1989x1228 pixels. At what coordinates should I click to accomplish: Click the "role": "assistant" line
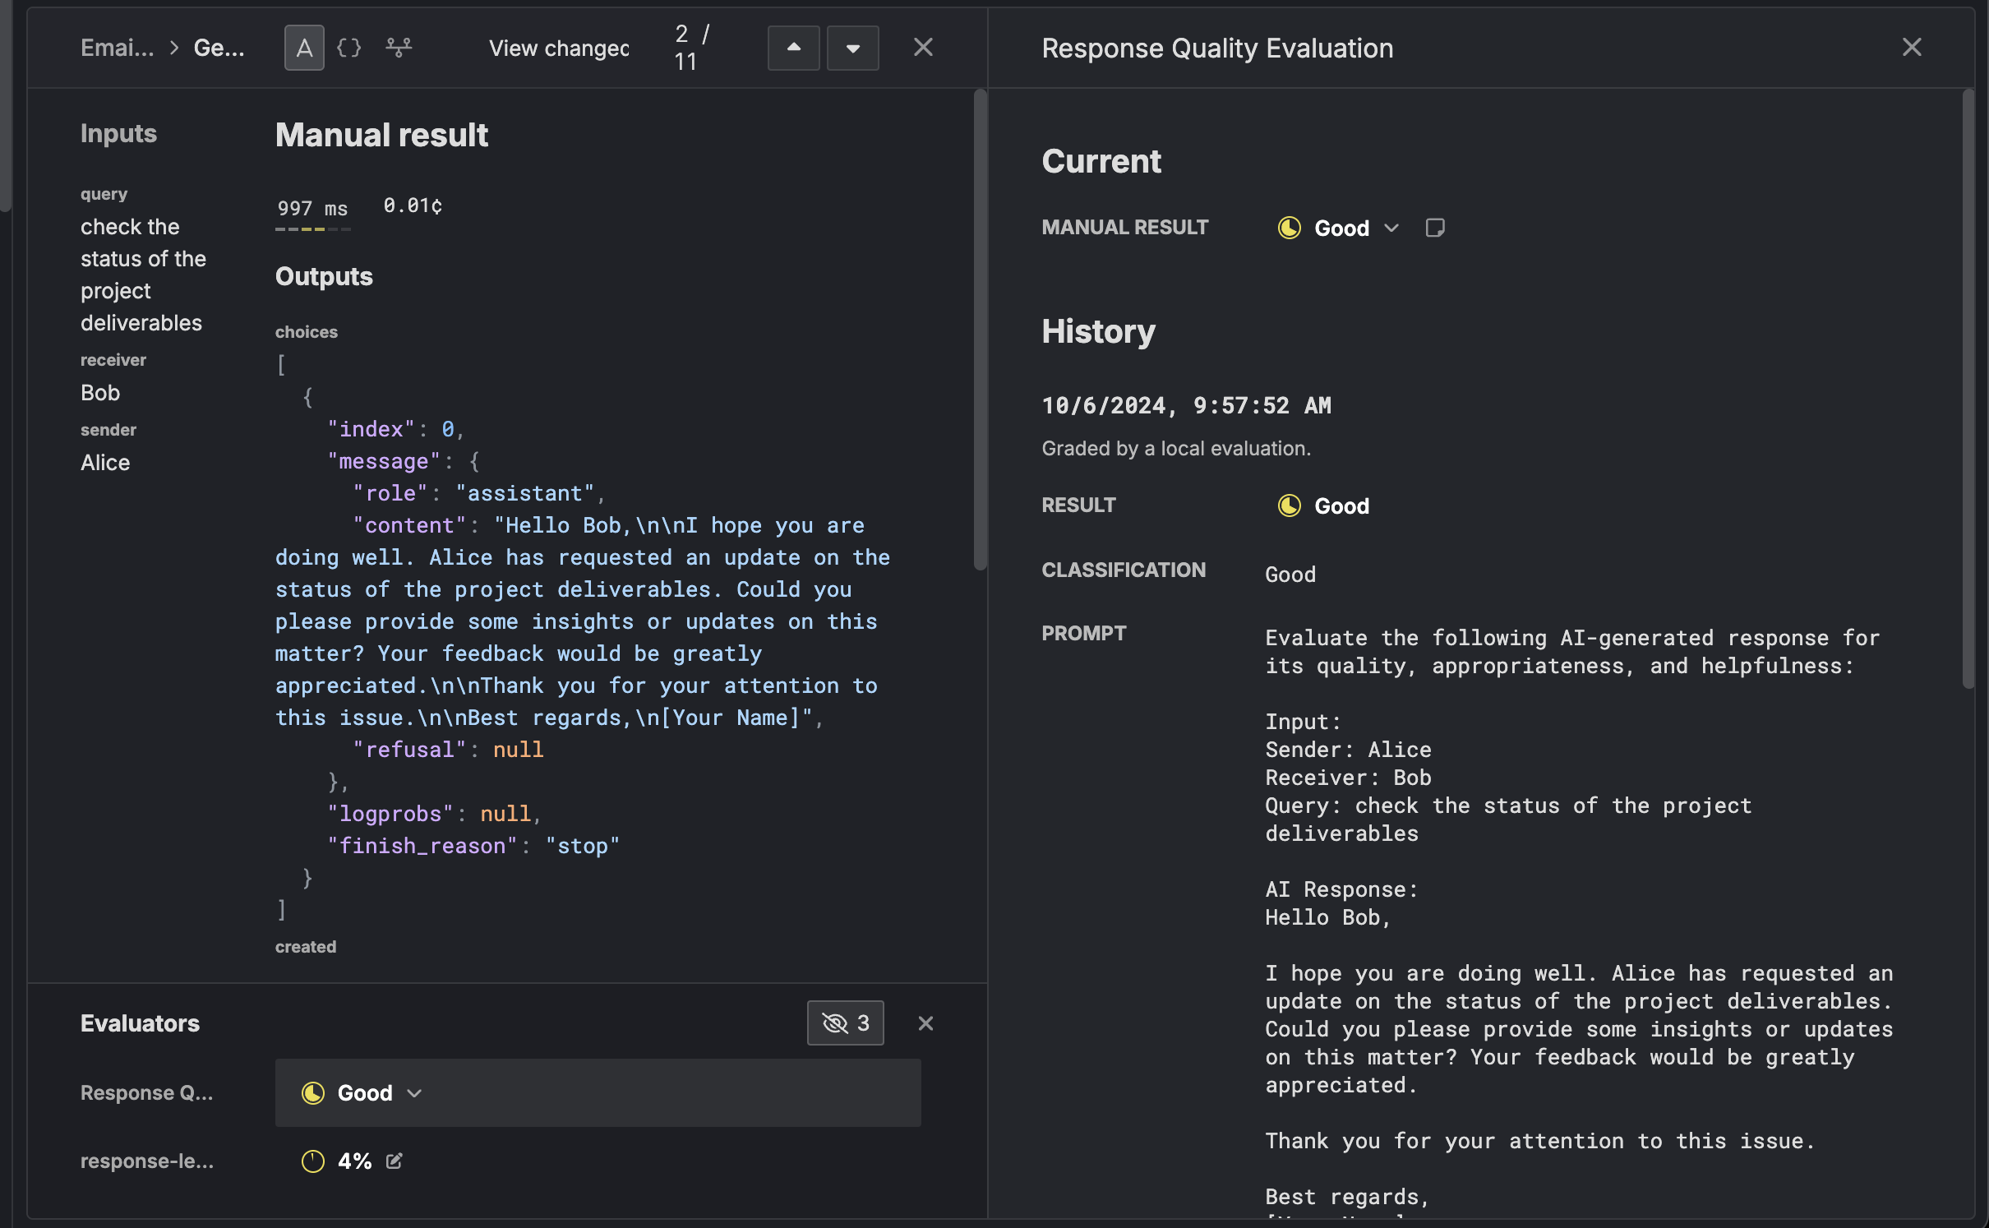tap(479, 493)
